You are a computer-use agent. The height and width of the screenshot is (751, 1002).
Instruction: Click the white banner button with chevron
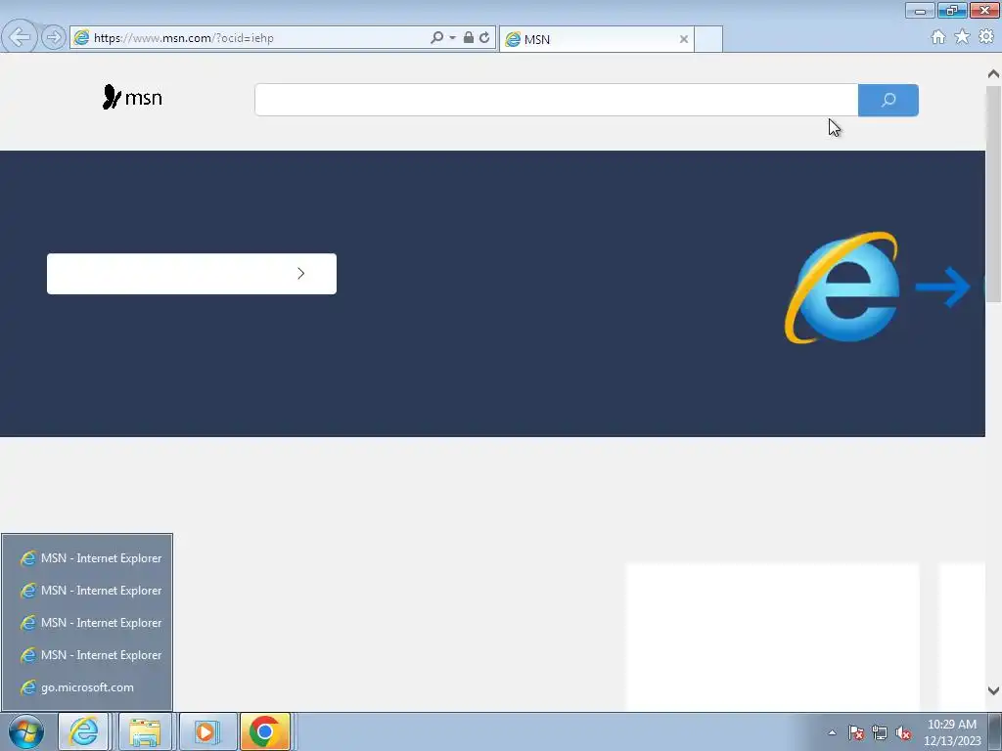[192, 274]
